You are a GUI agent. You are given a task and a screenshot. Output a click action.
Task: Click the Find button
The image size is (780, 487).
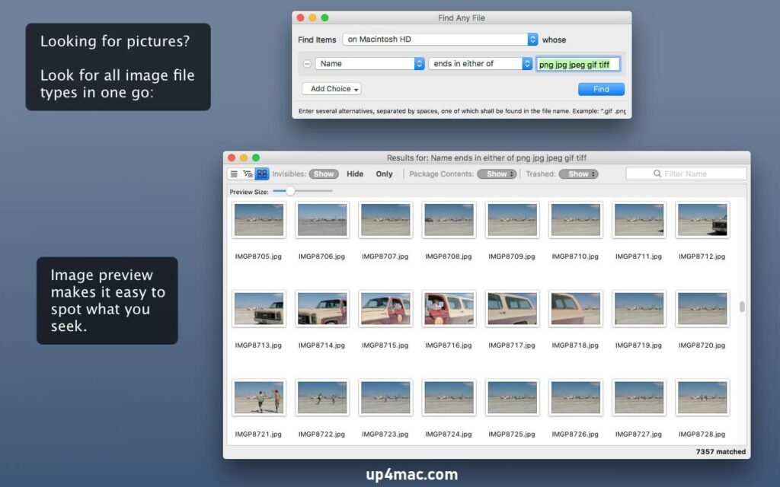pos(601,89)
